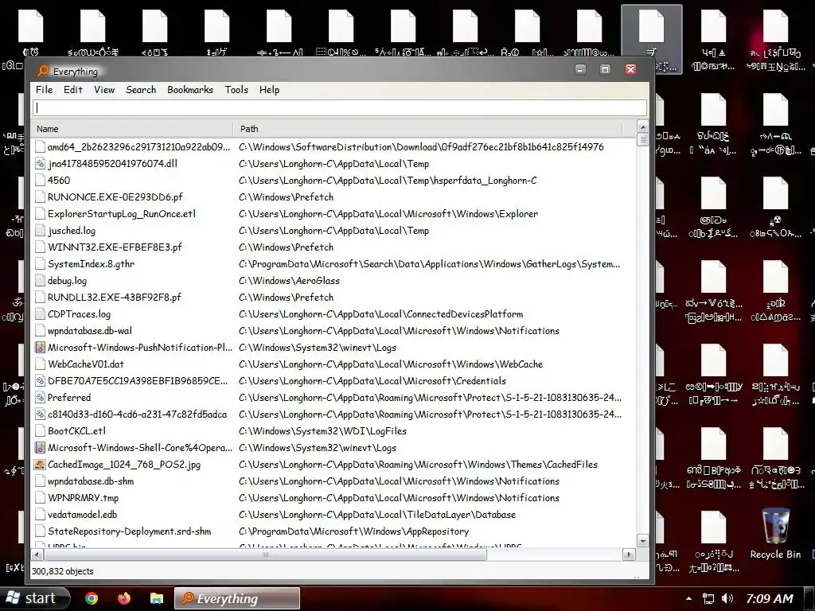
Task: Open the View menu
Action: click(104, 90)
